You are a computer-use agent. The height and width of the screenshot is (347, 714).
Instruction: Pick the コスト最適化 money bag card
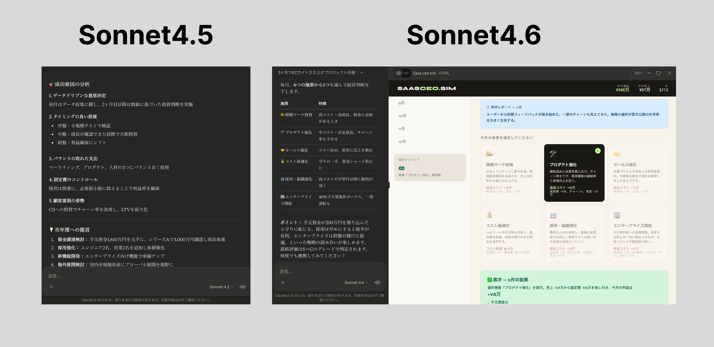coord(510,234)
